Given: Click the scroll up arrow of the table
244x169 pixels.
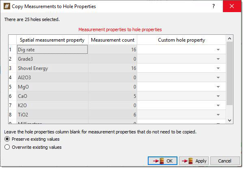Looking at the screenshot, I should (229, 38).
